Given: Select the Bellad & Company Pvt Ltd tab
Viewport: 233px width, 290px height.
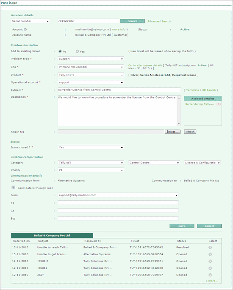Looking at the screenshot, I should [x=52, y=236].
